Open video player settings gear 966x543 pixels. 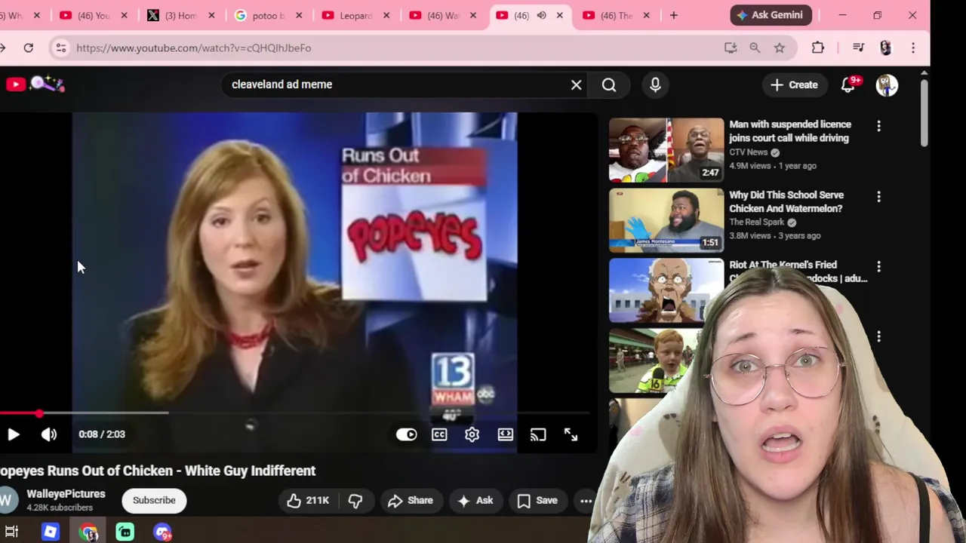tap(472, 434)
